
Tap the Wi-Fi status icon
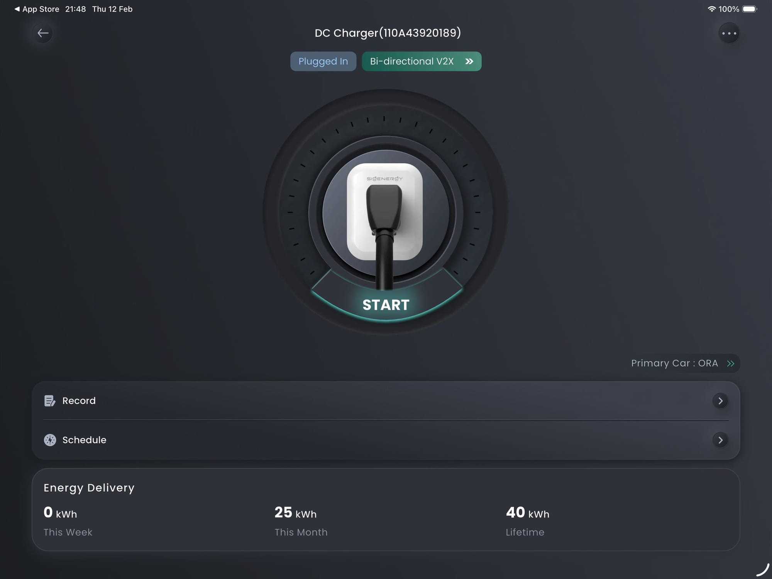click(711, 9)
